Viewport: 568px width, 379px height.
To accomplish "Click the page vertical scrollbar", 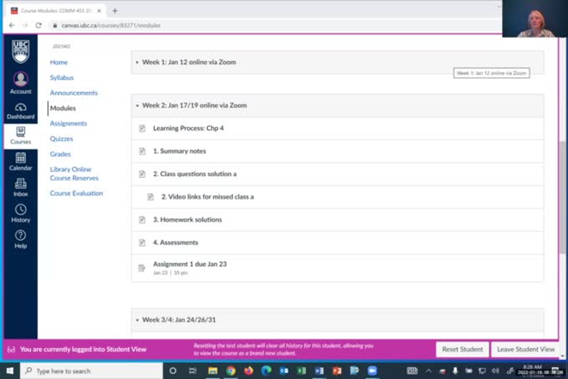I will tap(562, 198).
